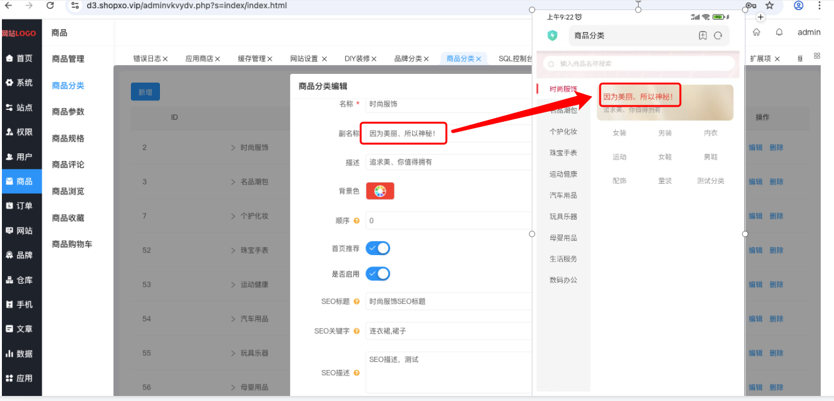Open the saved passwords key icon
This screenshot has width=834, height=401.
coord(751,5)
